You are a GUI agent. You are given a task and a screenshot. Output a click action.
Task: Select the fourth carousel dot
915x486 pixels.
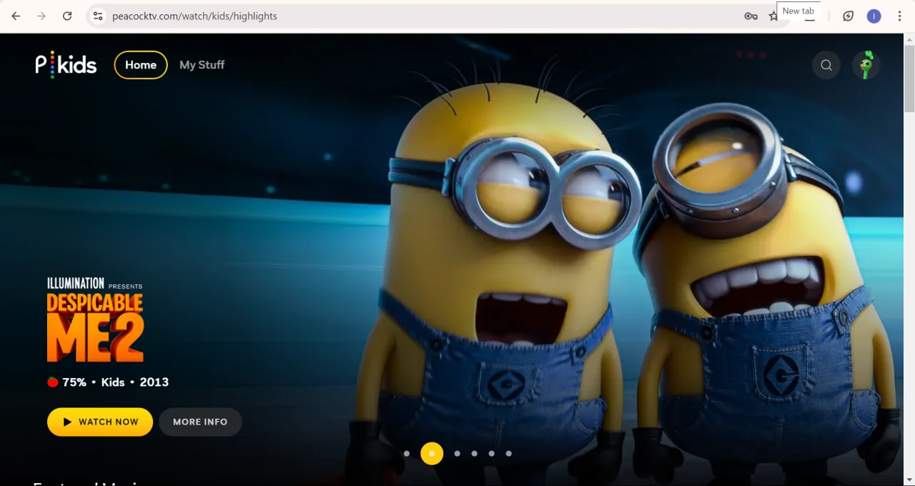click(475, 453)
